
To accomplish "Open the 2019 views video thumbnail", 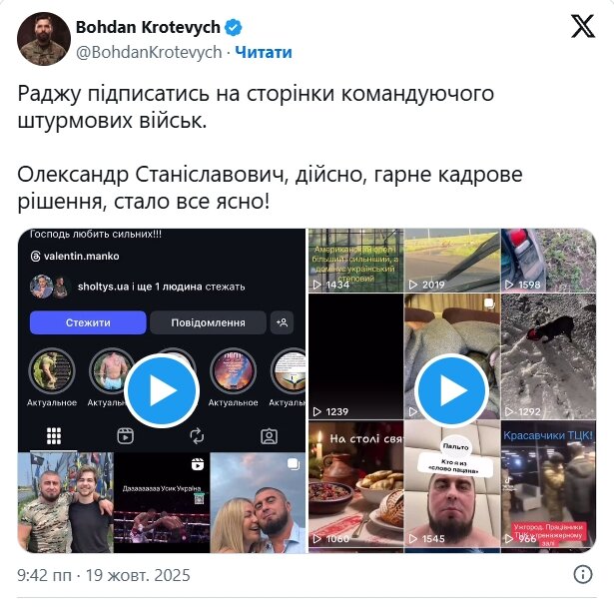I will pos(452,260).
